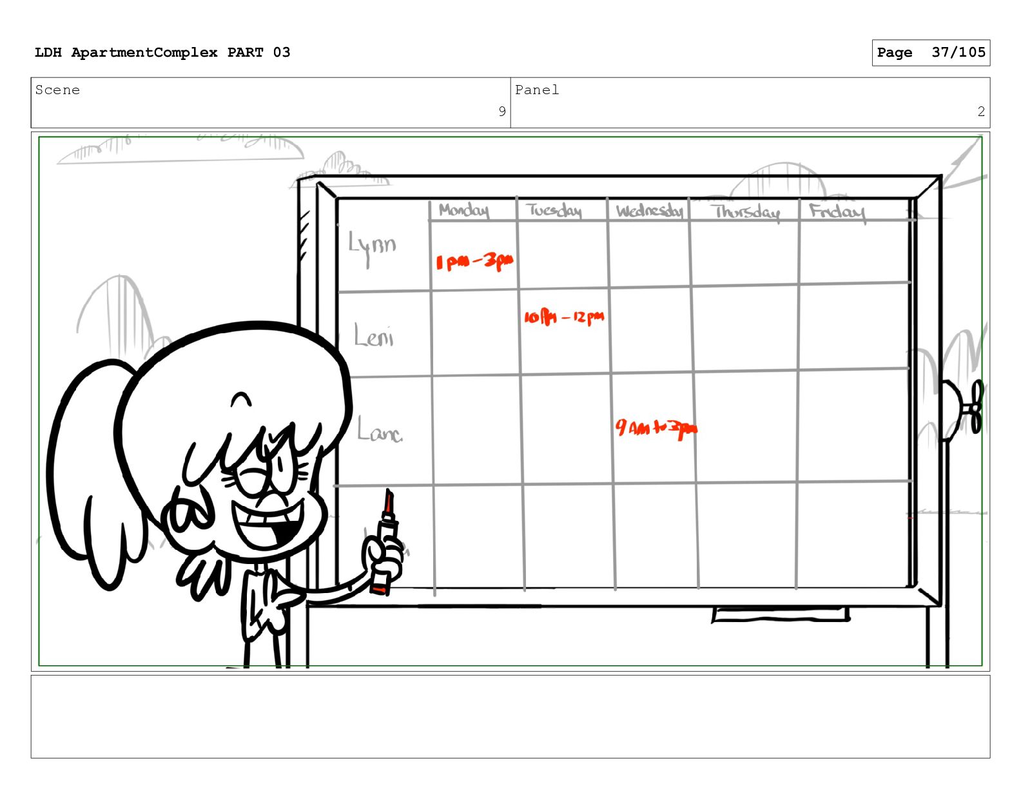Click the red "10pm-12pm" schedule entry
Image resolution: width=1021 pixels, height=789 pixels.
pos(564,317)
